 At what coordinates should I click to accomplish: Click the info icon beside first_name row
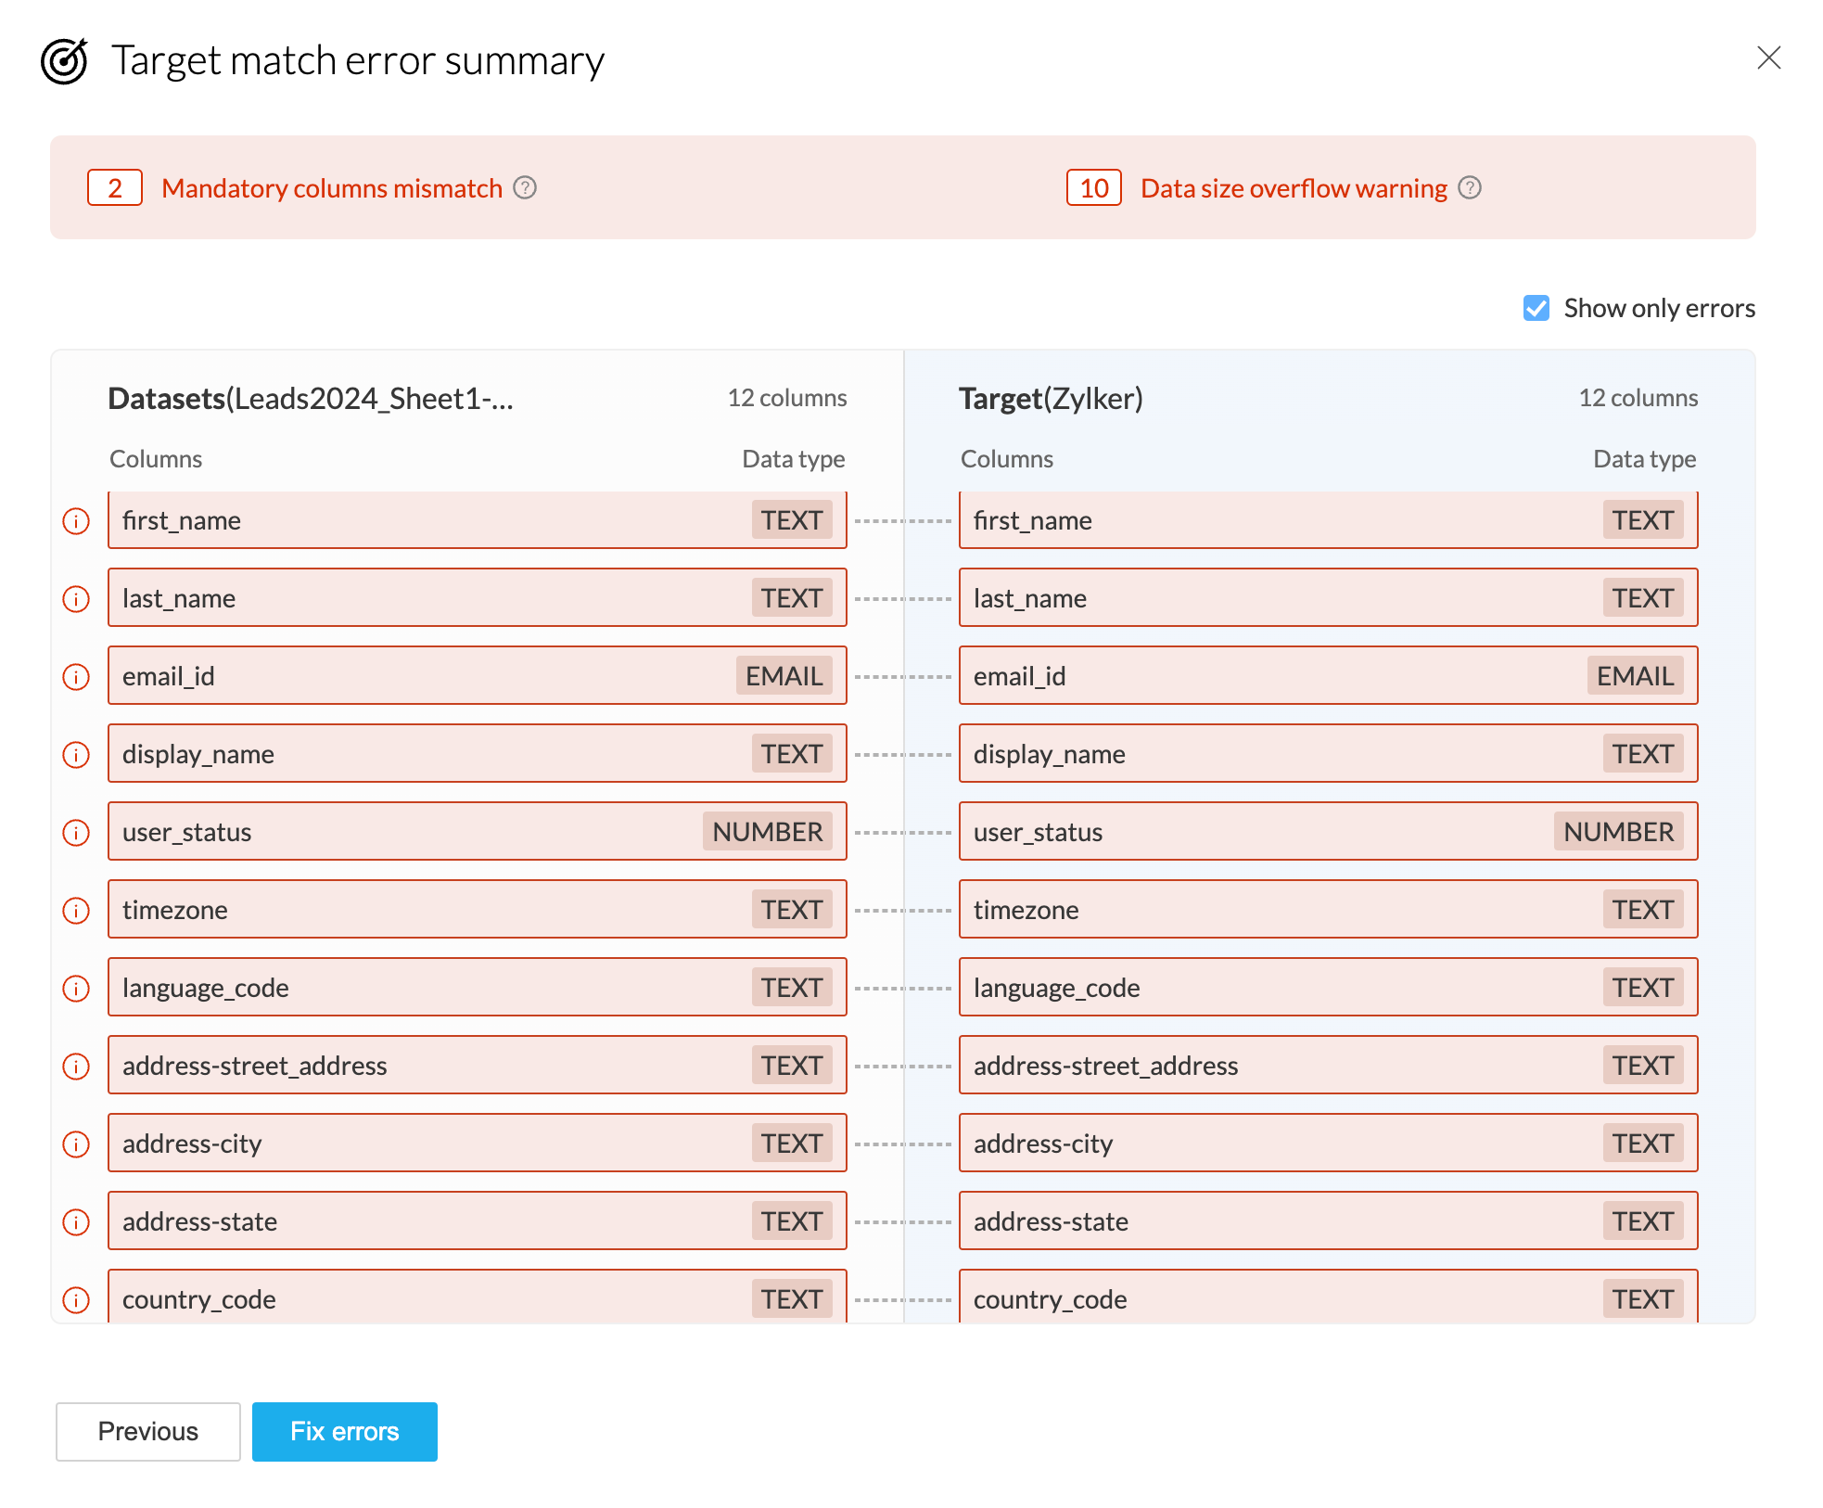pos(76,521)
